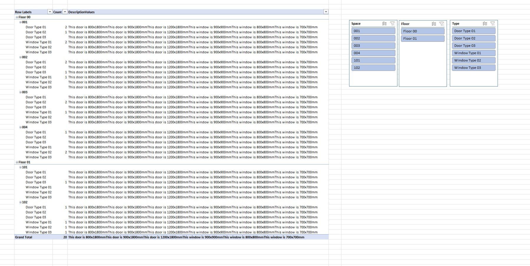This screenshot has width=530, height=266.
Task: Select the Row Labels header cell
Action: (33, 12)
